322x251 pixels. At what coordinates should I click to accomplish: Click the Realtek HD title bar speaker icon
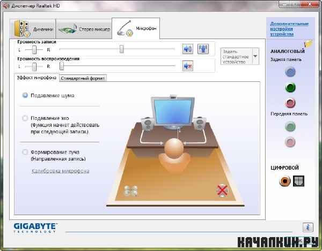6,6
